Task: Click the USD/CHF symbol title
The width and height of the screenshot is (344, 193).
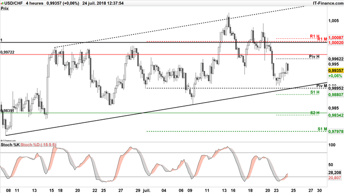Action: [x=13, y=4]
